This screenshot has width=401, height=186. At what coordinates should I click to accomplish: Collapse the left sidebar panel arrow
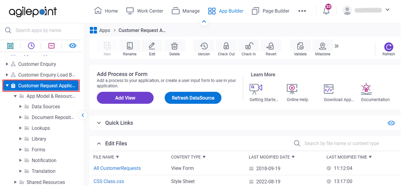pyautogui.click(x=83, y=115)
